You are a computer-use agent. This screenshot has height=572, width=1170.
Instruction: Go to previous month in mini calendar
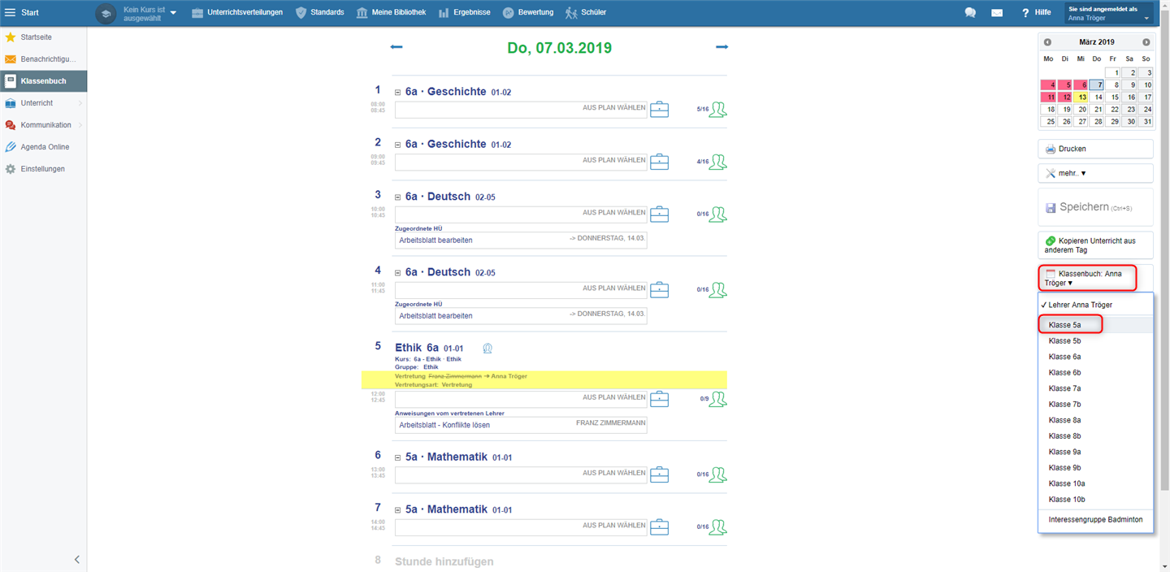click(1047, 42)
